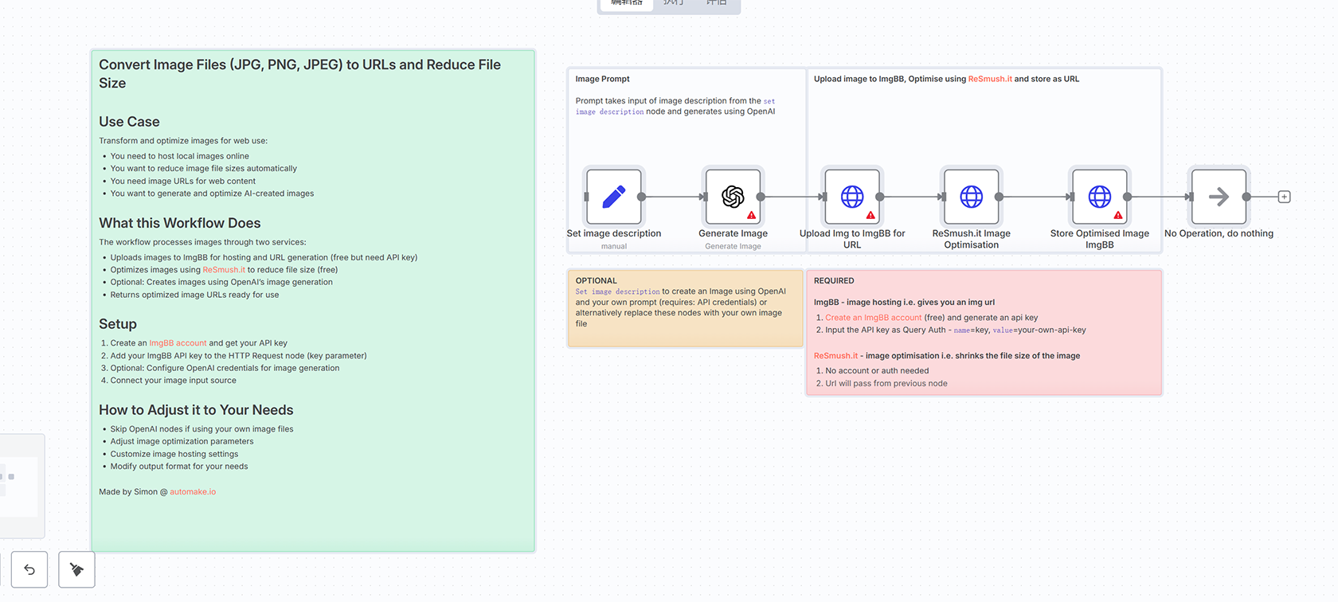This screenshot has width=1338, height=602.
Task: Open the Store Optimised Image ImgBB node
Action: click(x=1099, y=197)
